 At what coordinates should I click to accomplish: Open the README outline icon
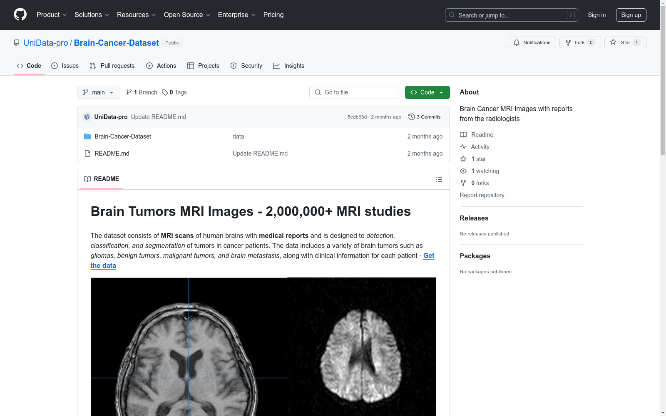pos(439,179)
